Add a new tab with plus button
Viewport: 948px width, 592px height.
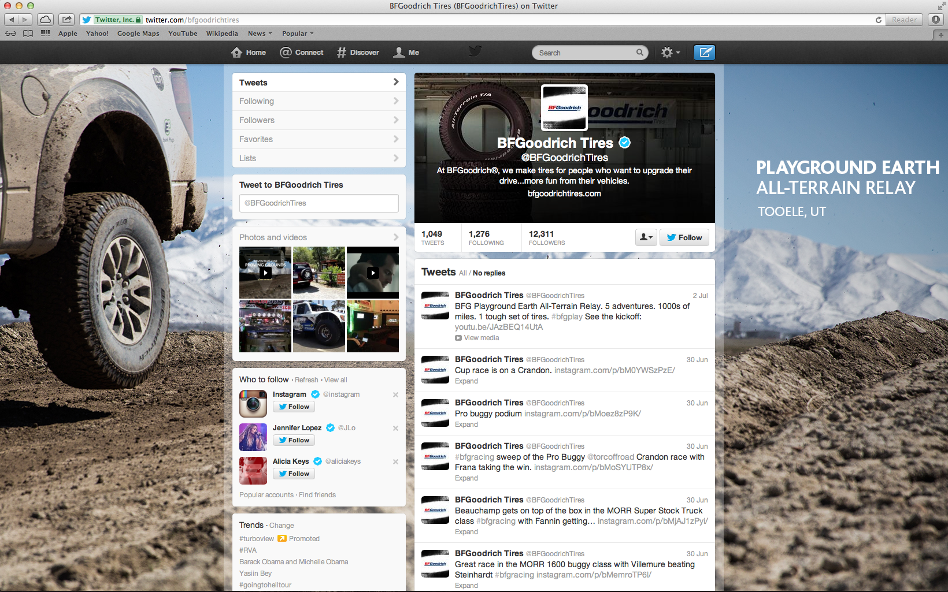coord(941,35)
